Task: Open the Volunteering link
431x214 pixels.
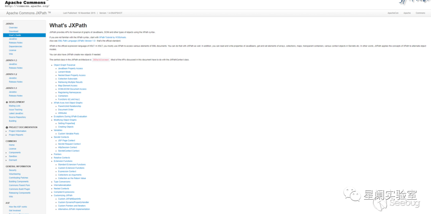Action: click(x=15, y=174)
